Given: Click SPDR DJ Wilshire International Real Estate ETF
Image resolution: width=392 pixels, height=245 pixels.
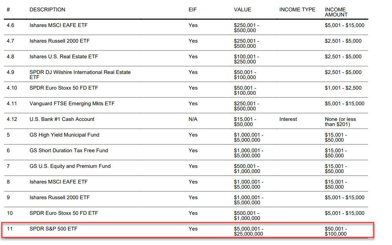Looking at the screenshot, I should pyautogui.click(x=80, y=74).
